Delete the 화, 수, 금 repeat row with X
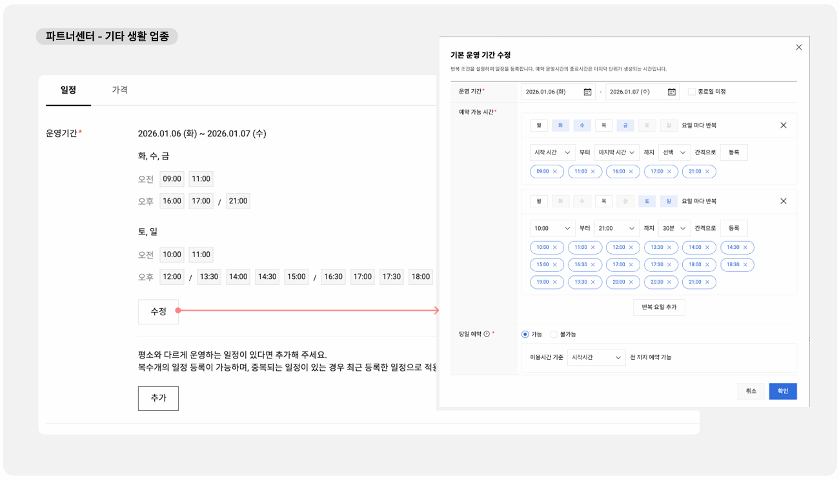 click(783, 125)
